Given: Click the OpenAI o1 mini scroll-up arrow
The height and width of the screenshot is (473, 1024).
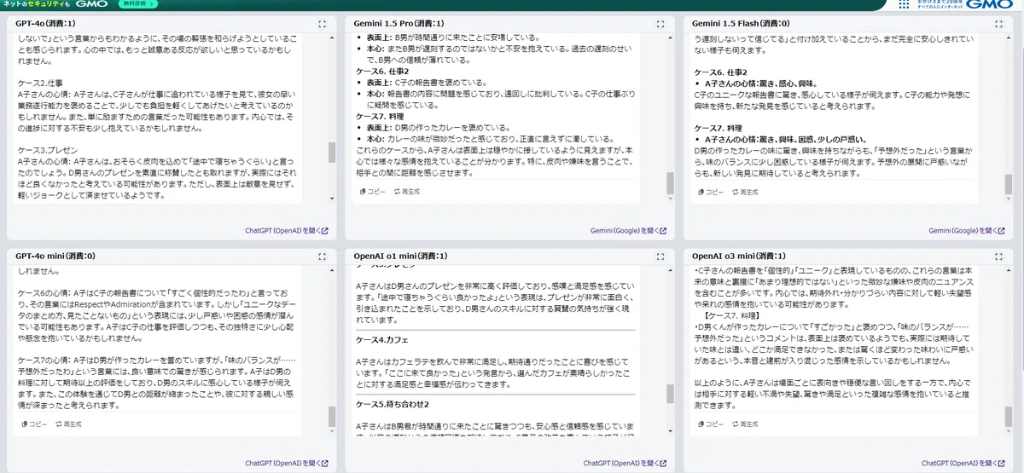Looking at the screenshot, I should [x=671, y=271].
